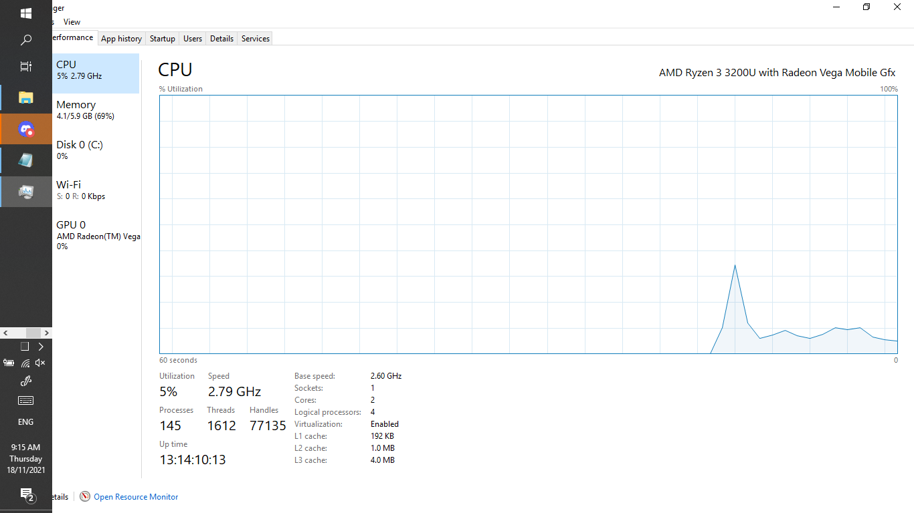
Task: Open the View menu
Action: tap(72, 21)
